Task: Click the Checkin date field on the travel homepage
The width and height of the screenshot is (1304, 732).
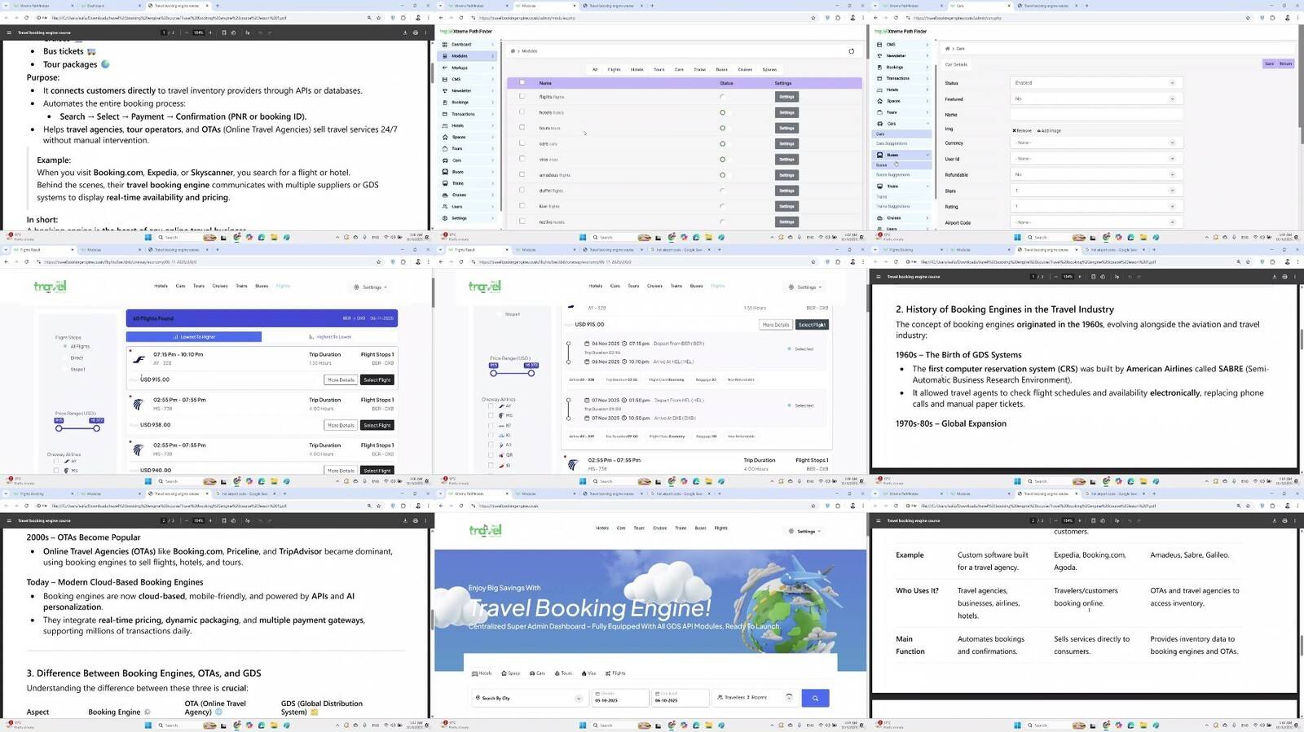Action: pyautogui.click(x=619, y=698)
